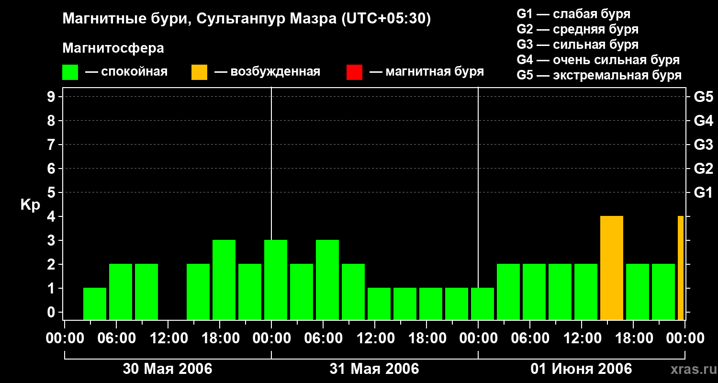This screenshot has height=383, width=718.
Task: Select the "G2 — средняя буря" description
Action: (578, 29)
